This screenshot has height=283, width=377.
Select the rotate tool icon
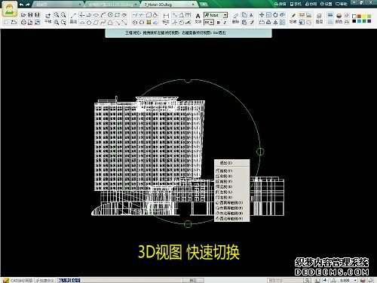click(x=275, y=15)
